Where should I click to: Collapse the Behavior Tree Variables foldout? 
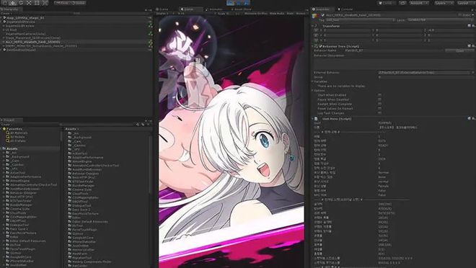(x=313, y=81)
